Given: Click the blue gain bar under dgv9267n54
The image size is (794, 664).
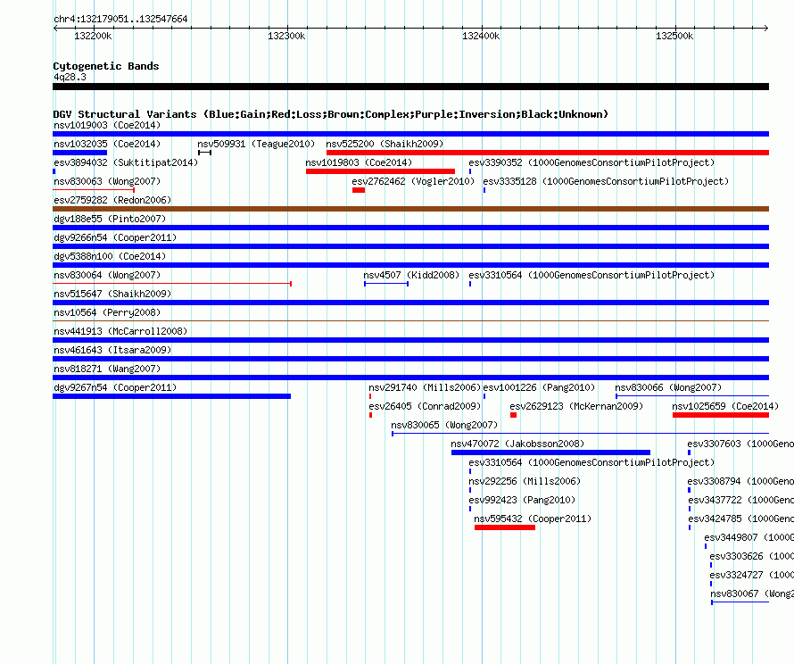Looking at the screenshot, I should 171,396.
